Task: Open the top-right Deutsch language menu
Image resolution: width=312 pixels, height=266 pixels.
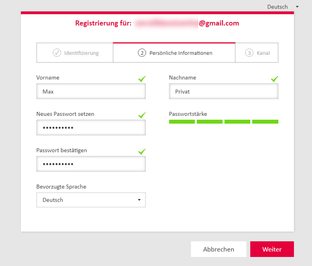Action: [283, 7]
